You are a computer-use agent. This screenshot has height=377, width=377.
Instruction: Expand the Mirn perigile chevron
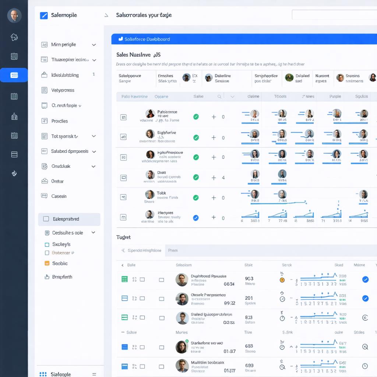tap(94, 45)
